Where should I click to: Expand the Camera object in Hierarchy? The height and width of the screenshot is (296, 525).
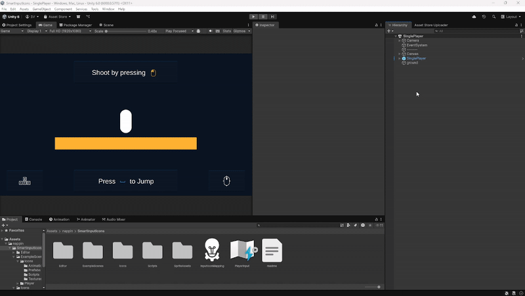[x=400, y=41]
